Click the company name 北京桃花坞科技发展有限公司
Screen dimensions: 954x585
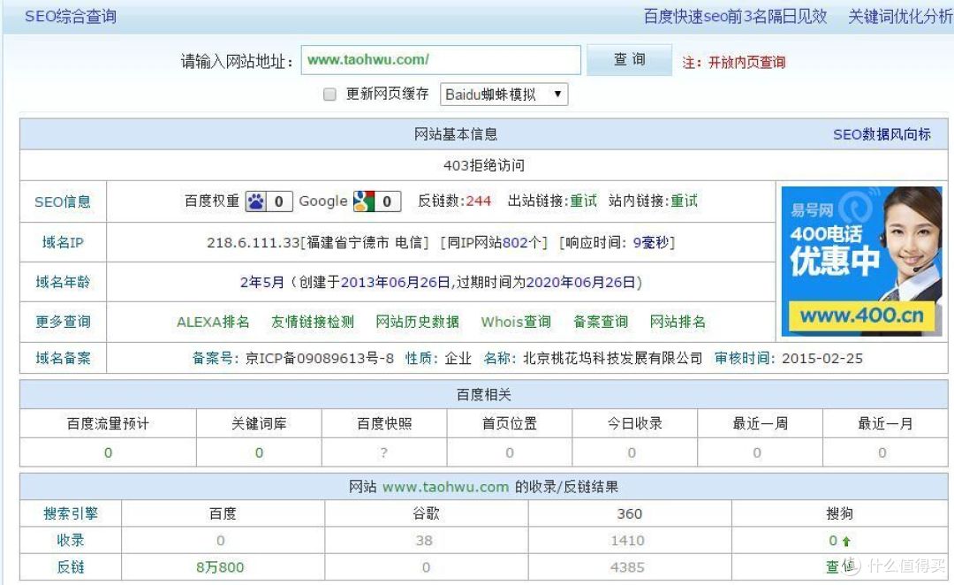(x=613, y=359)
